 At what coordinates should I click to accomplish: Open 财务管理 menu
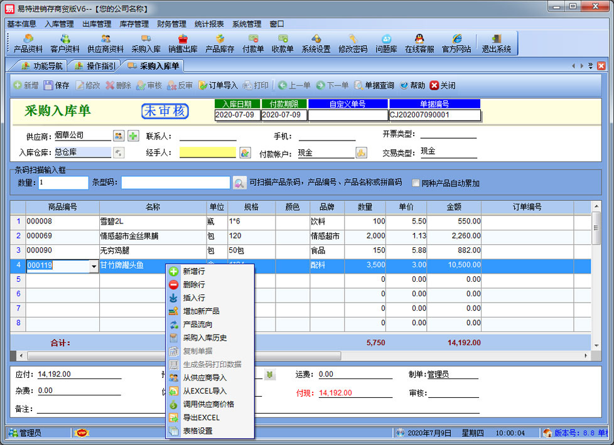(x=171, y=24)
